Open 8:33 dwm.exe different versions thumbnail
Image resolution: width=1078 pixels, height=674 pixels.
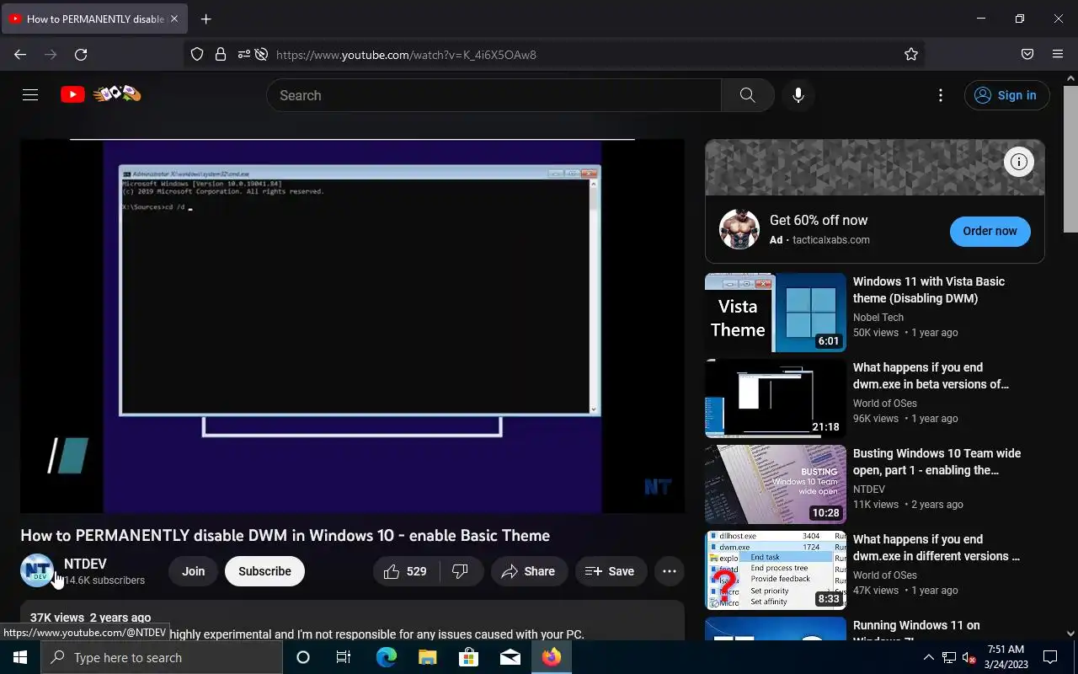pyautogui.click(x=775, y=570)
